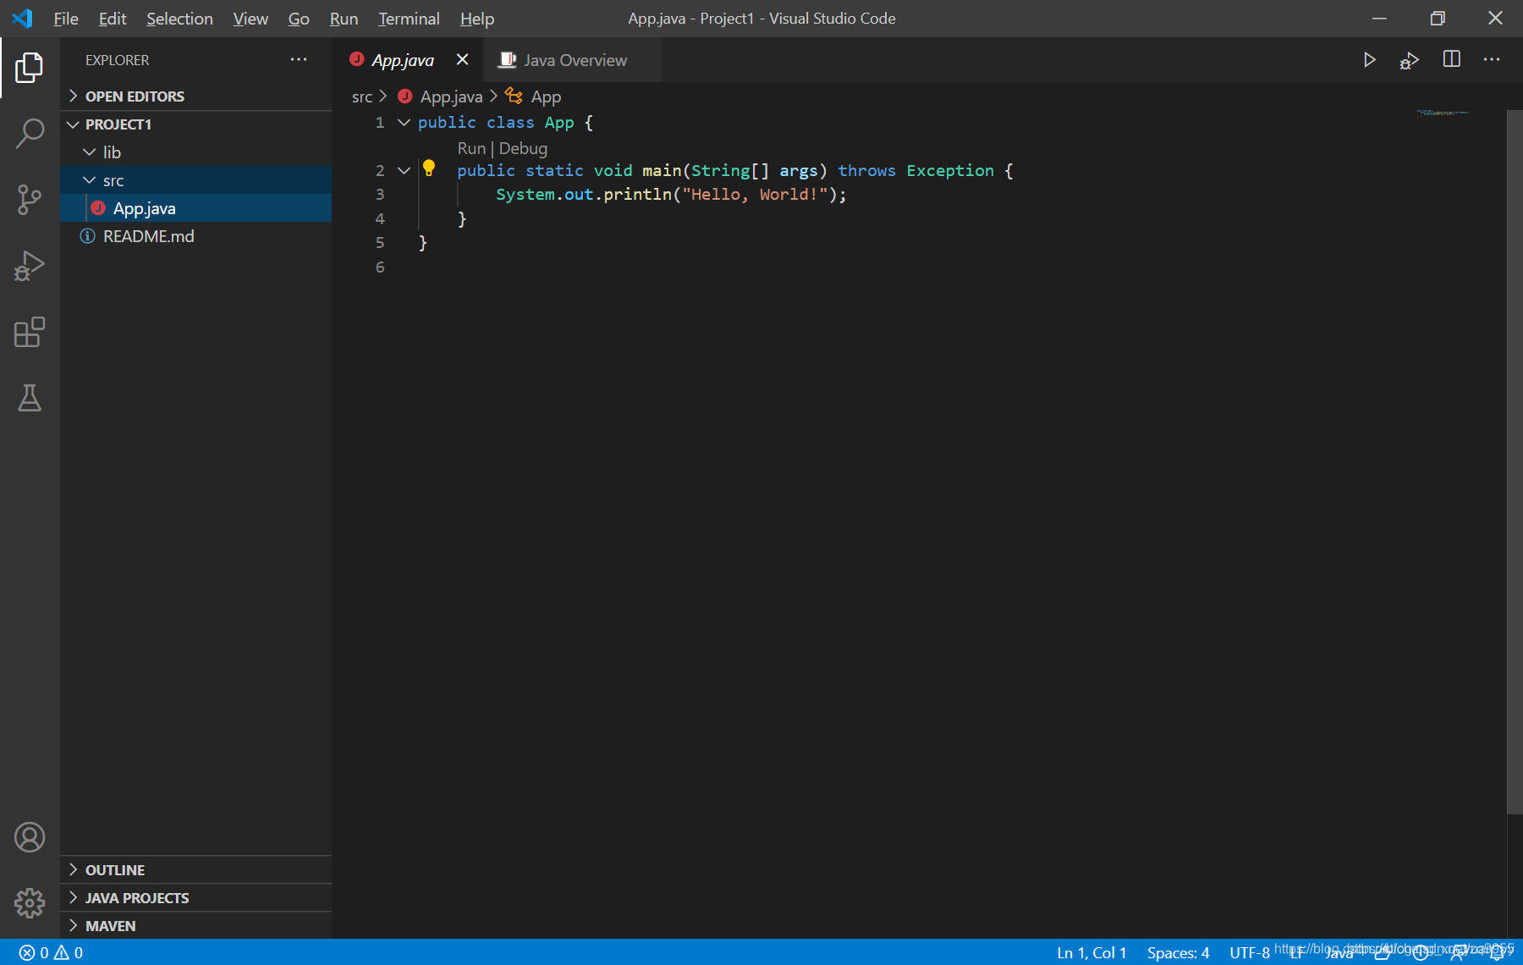Screen dimensions: 1523x965
Task: Open README.md in the explorer
Action: click(x=196, y=236)
